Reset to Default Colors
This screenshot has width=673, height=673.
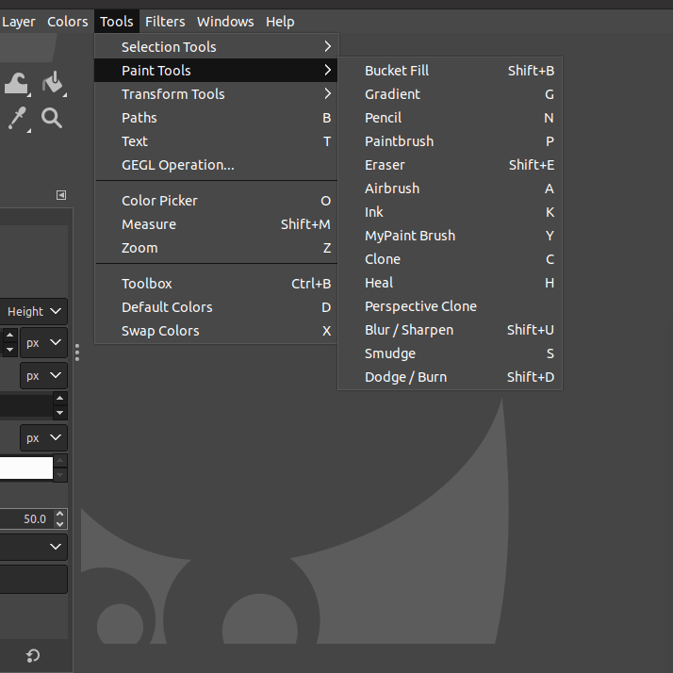(217, 307)
